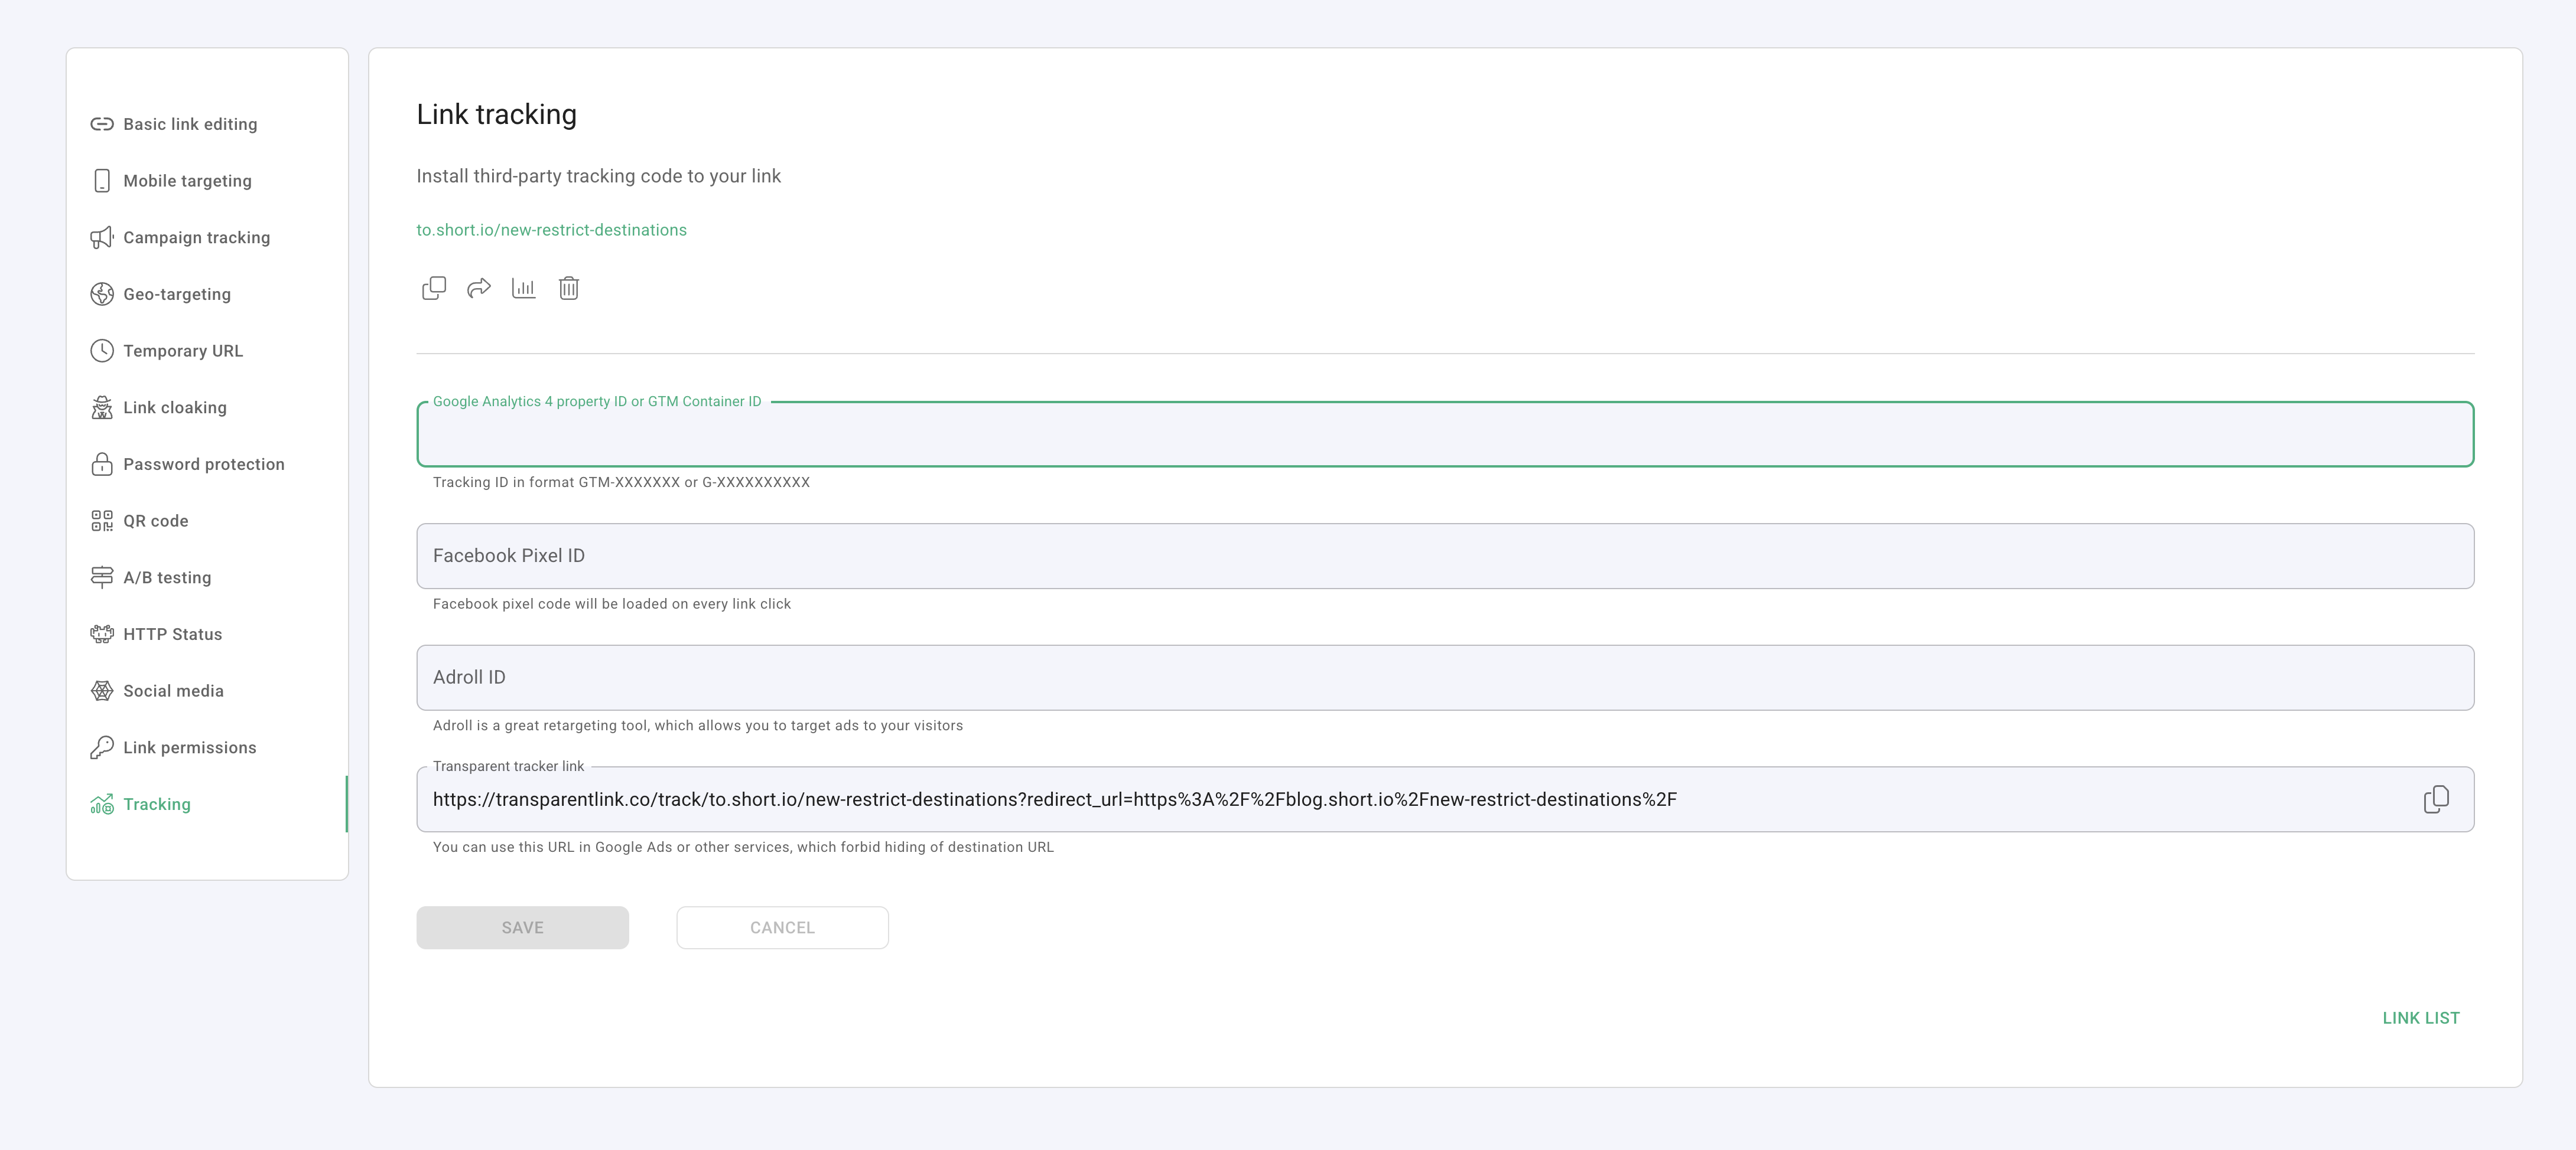Open the A/B testing section
The width and height of the screenshot is (2576, 1150).
[x=166, y=577]
